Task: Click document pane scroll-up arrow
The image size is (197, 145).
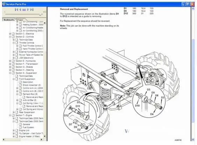Action: coord(193,8)
